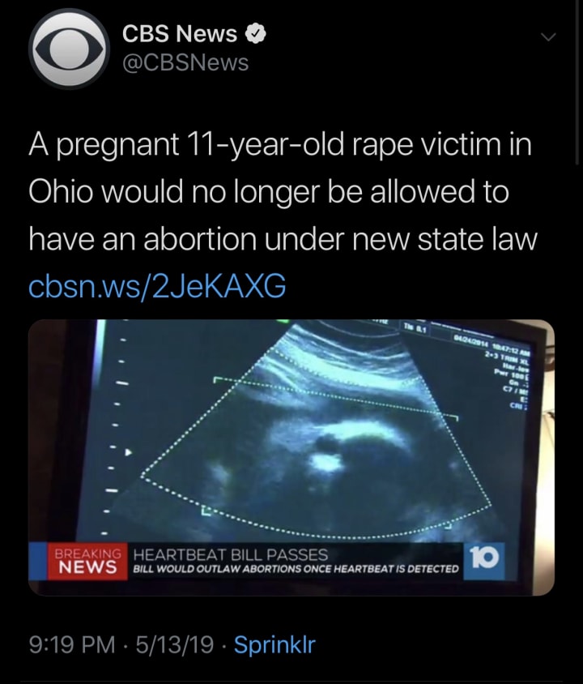Open the CBS News profile avatar
This screenshot has height=684, width=583.
(x=69, y=49)
